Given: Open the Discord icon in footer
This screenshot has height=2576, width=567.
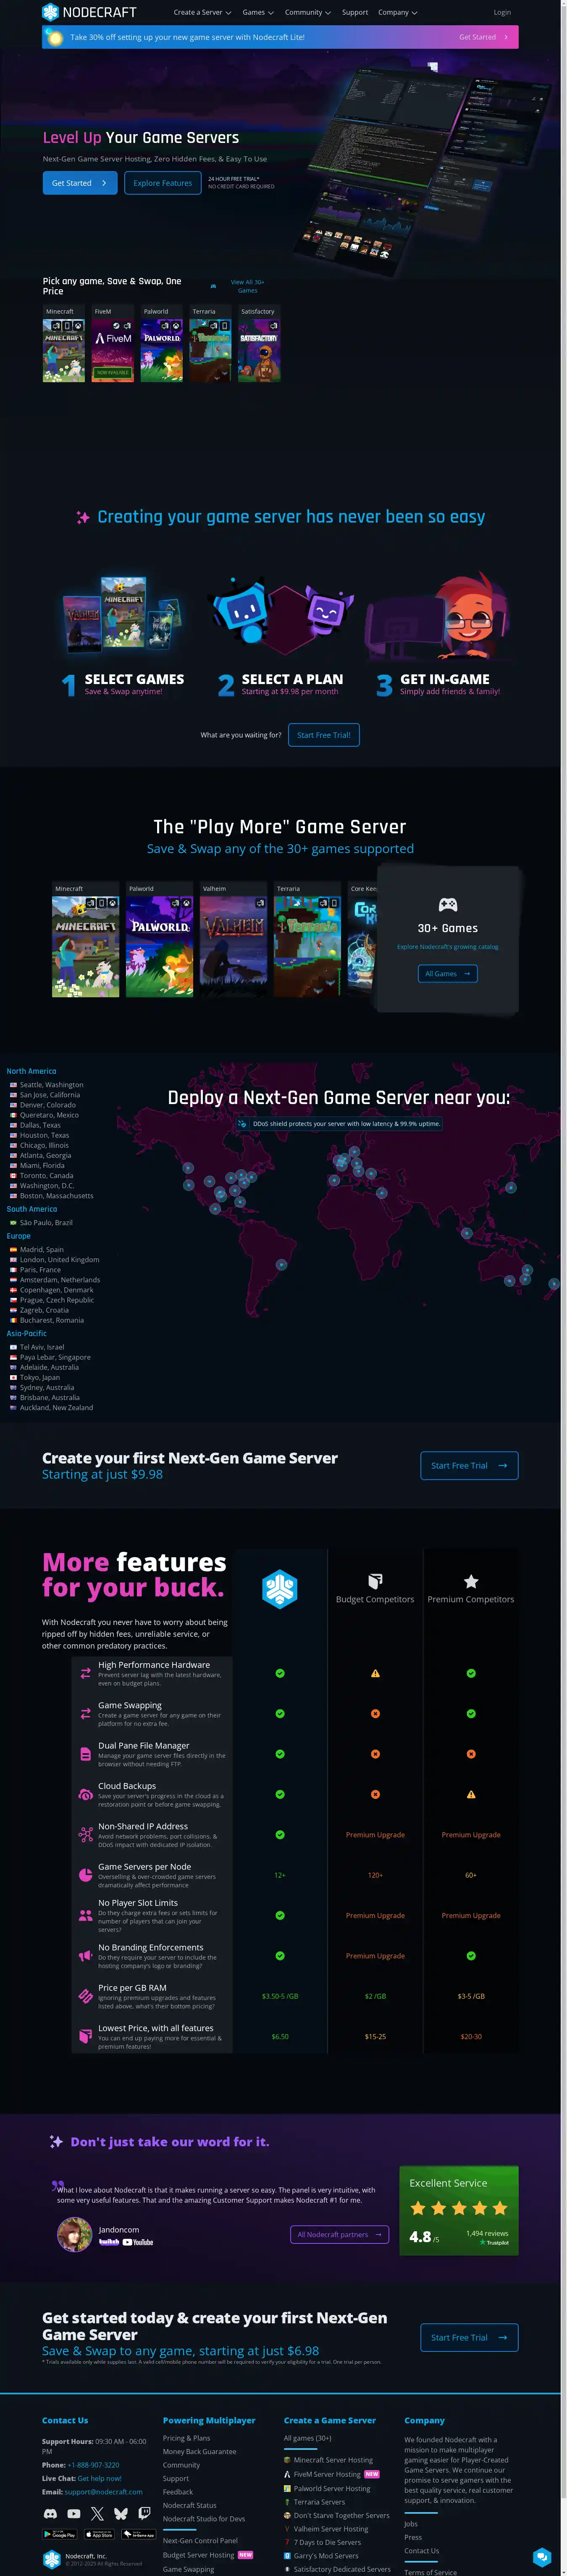Looking at the screenshot, I should (x=50, y=2513).
